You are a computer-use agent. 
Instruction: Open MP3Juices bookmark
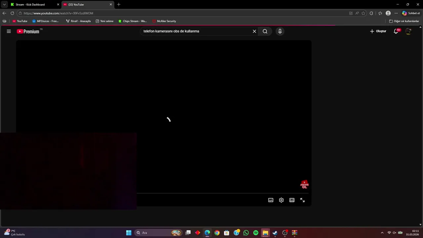click(x=45, y=21)
